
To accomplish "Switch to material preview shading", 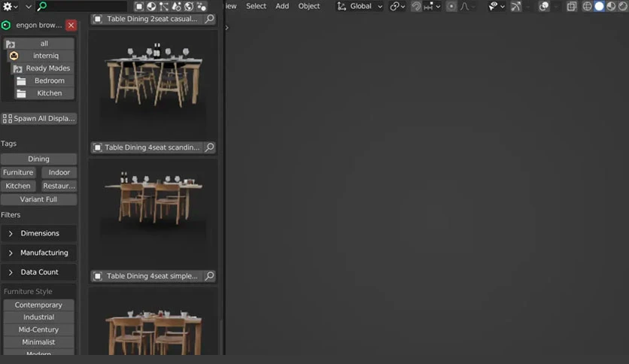I will coord(612,7).
